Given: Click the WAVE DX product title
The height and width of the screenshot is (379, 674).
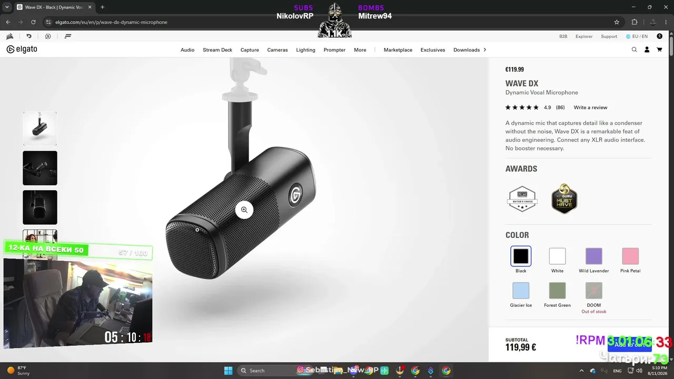Looking at the screenshot, I should 522,84.
